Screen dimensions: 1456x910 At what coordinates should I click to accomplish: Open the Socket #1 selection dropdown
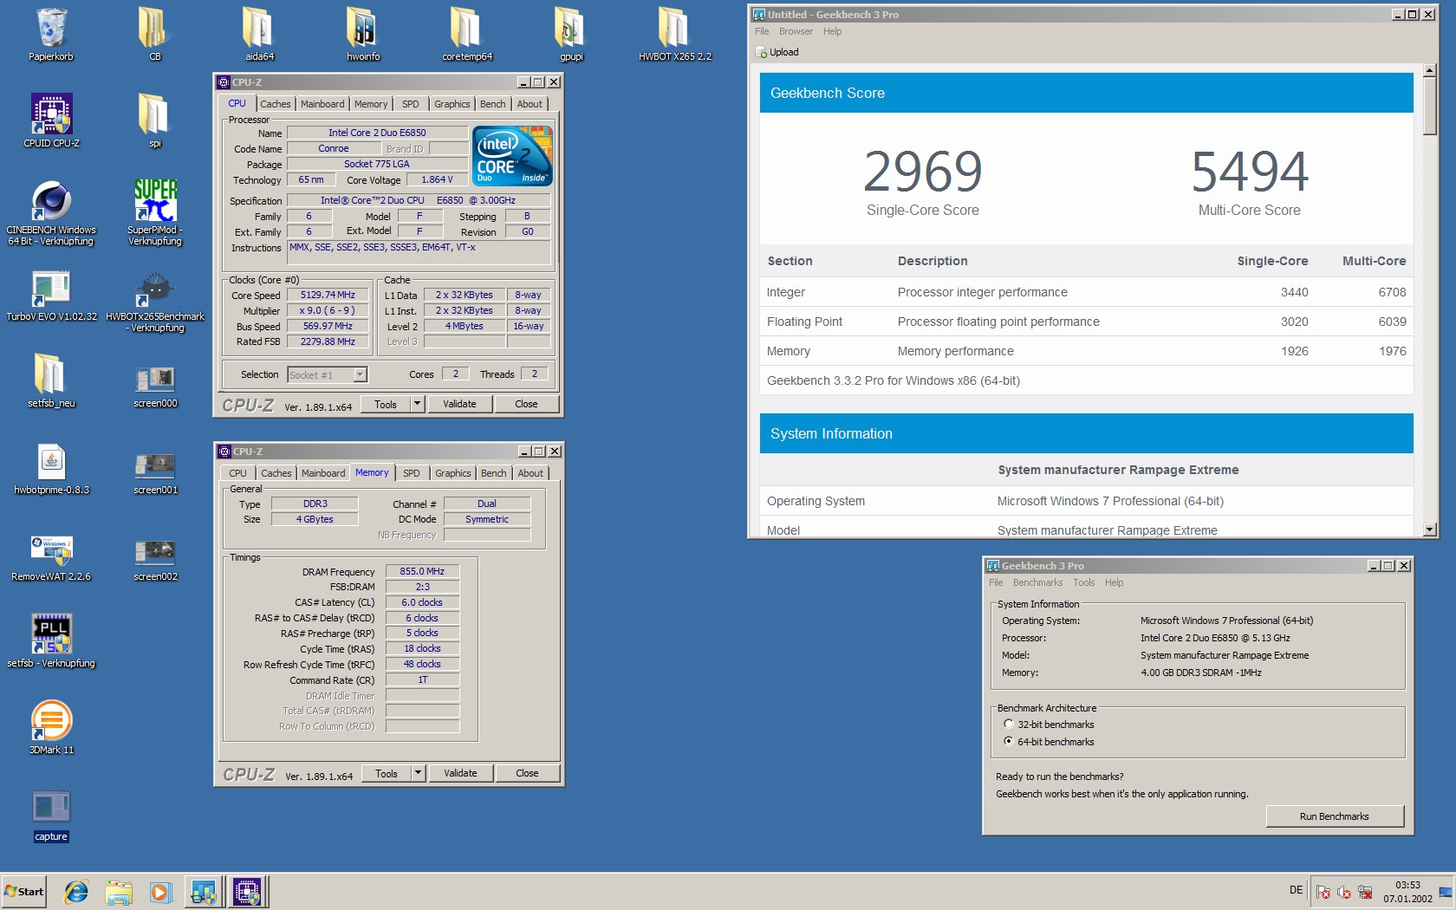coord(361,374)
